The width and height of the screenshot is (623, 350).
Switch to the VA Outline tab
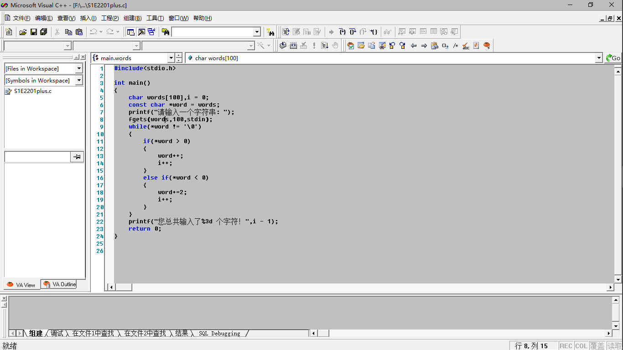59,284
